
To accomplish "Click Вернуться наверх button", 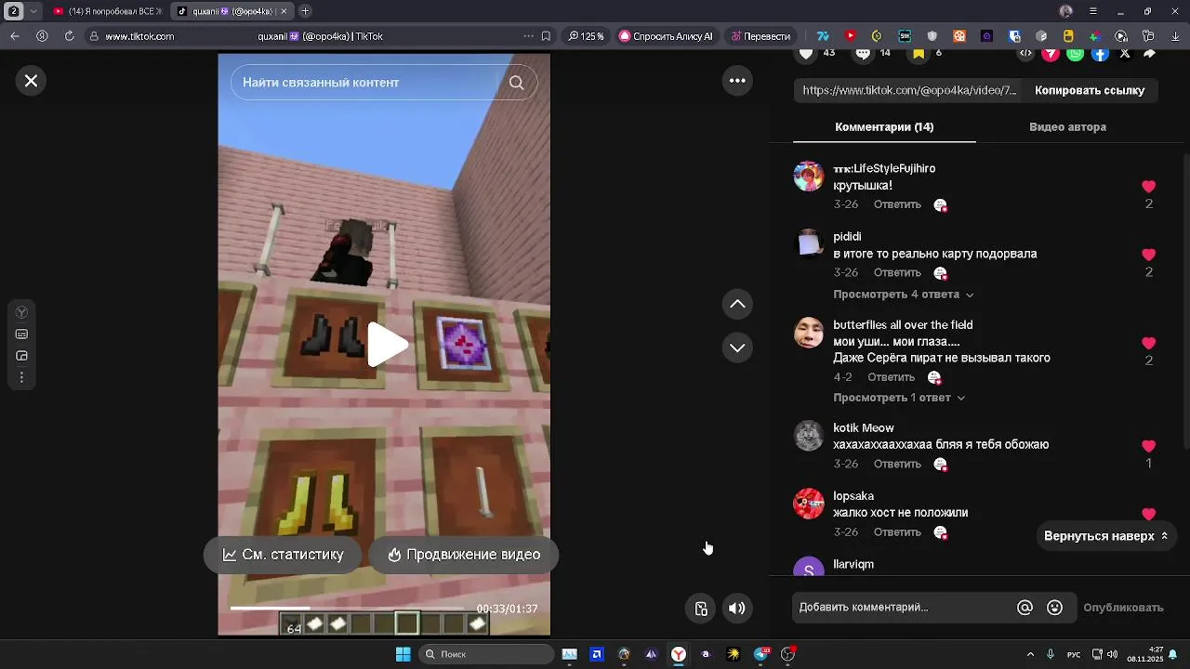I will pyautogui.click(x=1105, y=536).
